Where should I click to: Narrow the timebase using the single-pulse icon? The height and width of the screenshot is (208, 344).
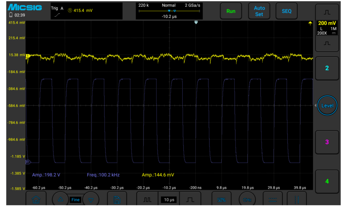(x=190, y=199)
